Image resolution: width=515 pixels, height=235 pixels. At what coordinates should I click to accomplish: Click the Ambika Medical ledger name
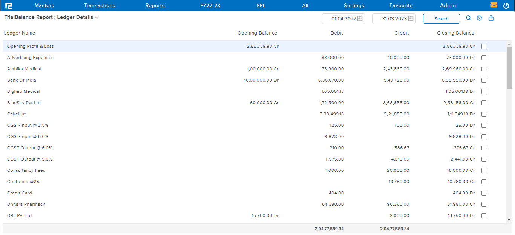(x=24, y=69)
